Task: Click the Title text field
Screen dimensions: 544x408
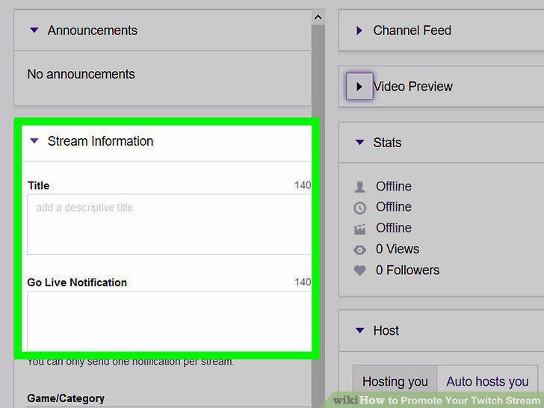Action: coord(169,224)
